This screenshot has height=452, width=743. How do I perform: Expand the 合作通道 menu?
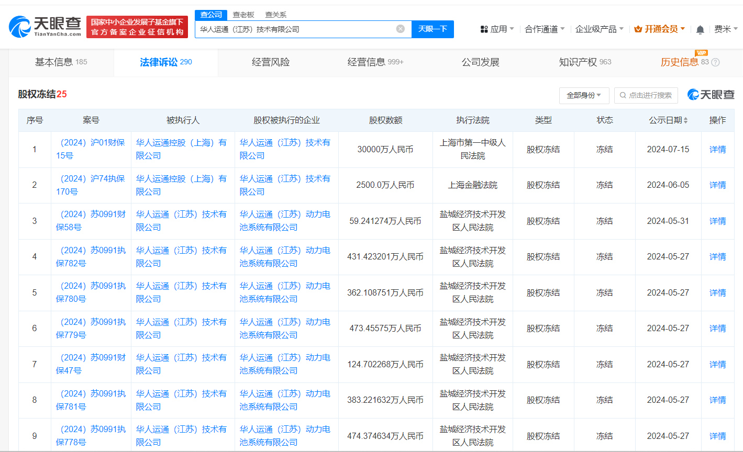tap(545, 29)
